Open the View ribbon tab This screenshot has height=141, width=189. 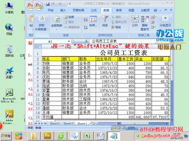click(x=131, y=10)
